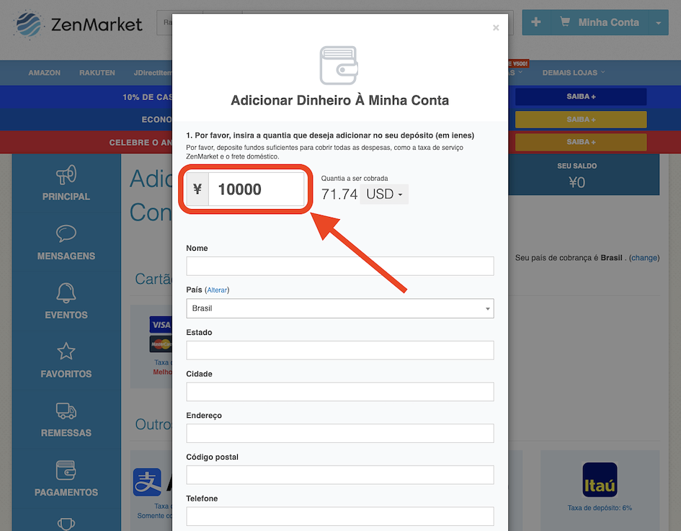Open the AMAZON store tab
The width and height of the screenshot is (681, 531).
[x=44, y=73]
